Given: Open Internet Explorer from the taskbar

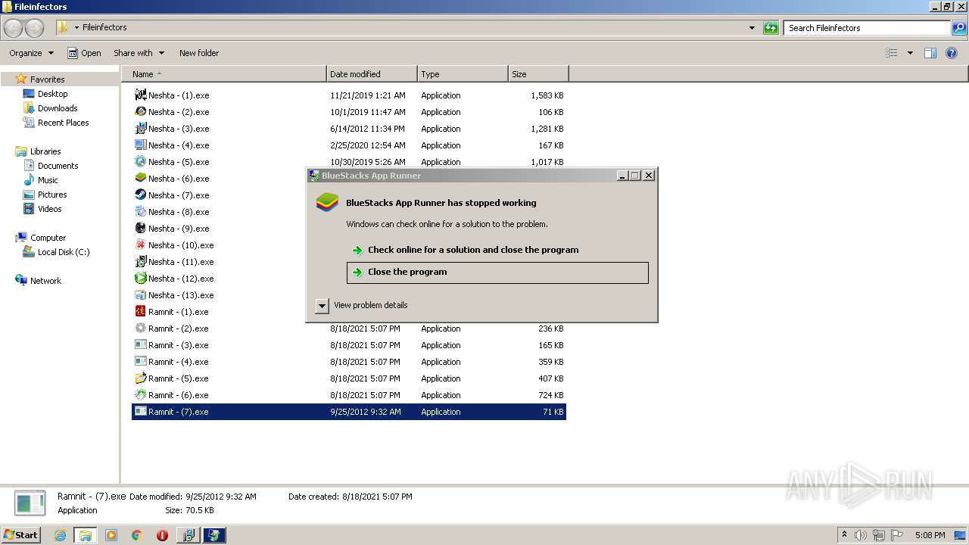Looking at the screenshot, I should coord(60,535).
